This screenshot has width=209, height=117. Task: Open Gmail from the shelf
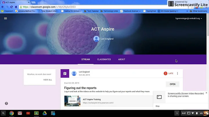[20, 113]
